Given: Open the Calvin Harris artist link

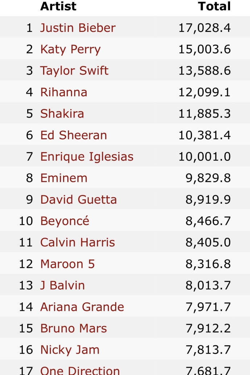Looking at the screenshot, I should (x=78, y=242).
